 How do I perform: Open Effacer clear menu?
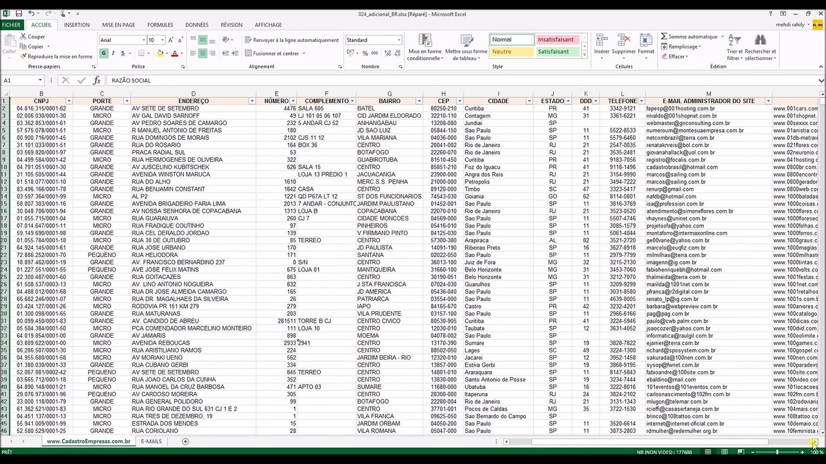[674, 56]
